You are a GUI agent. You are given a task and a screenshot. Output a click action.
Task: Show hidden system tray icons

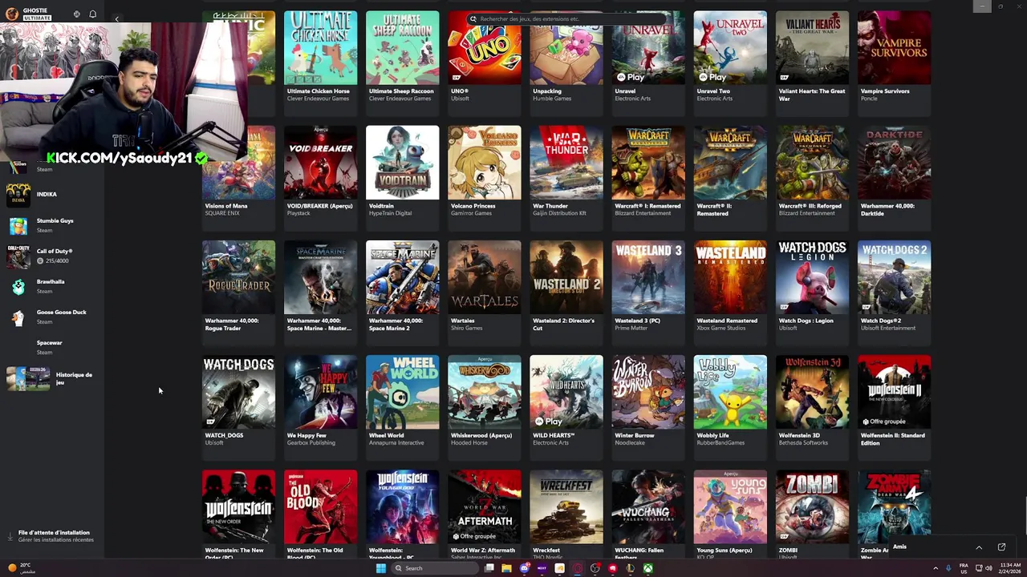click(x=935, y=568)
